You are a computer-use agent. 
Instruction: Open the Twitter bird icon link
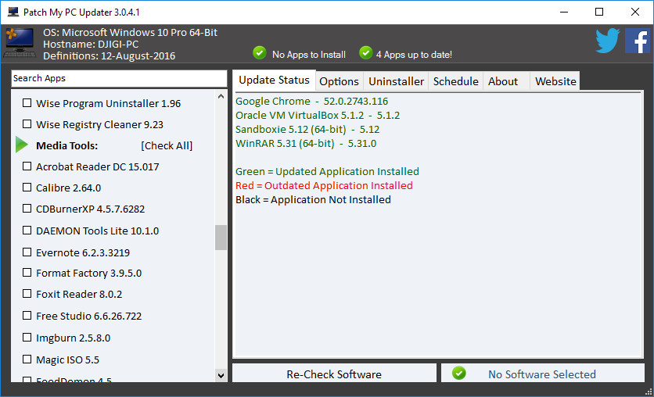pos(607,41)
